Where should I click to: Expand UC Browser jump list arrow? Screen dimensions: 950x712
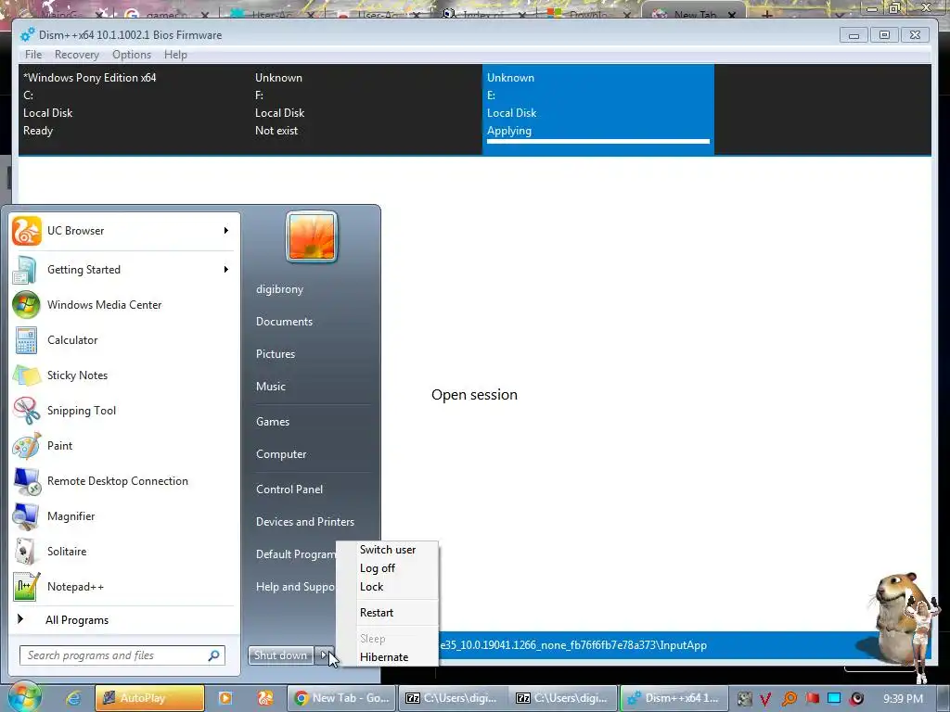pyautogui.click(x=226, y=231)
